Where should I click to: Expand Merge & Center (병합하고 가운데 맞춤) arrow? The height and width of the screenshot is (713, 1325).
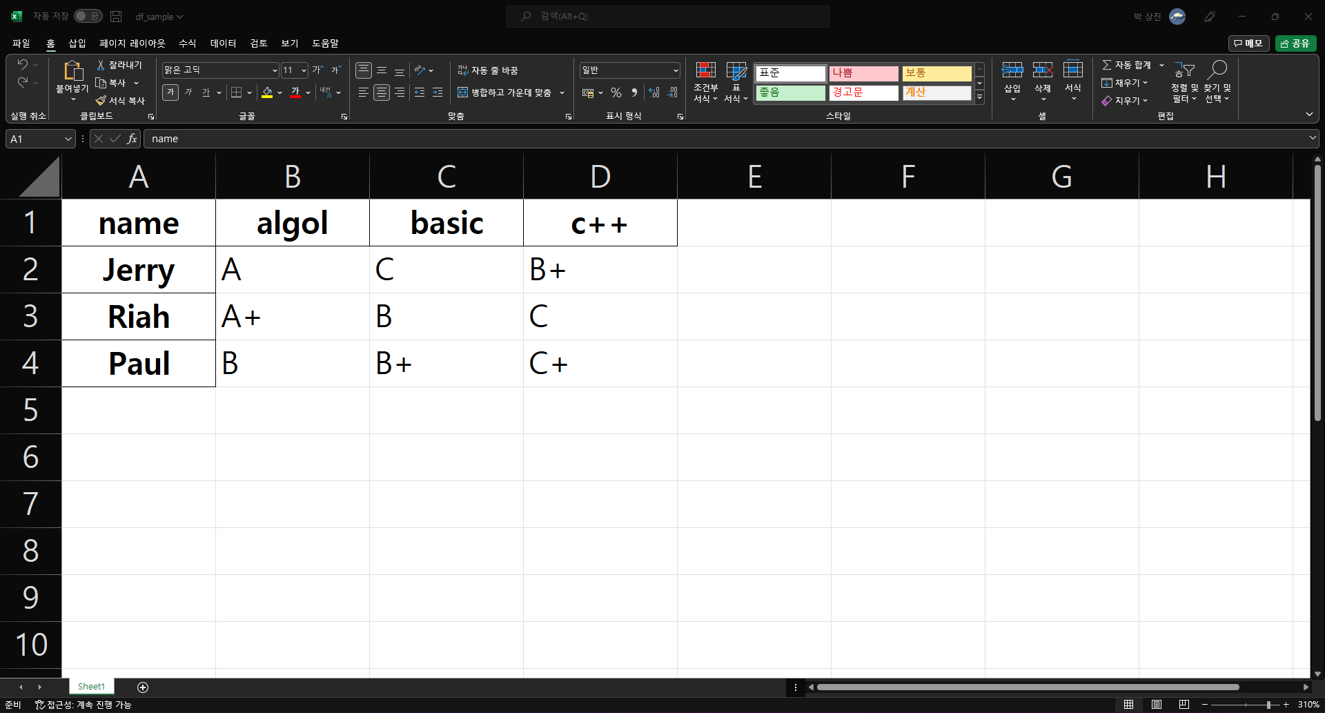pos(562,92)
